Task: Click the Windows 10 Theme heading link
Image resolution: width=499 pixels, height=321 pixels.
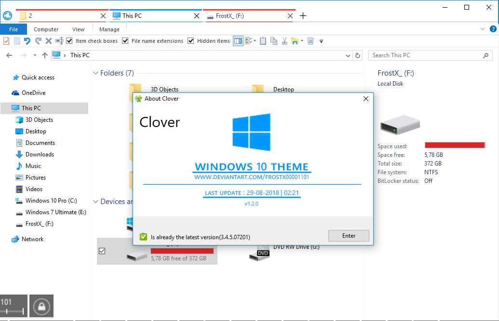Action: 252,167
